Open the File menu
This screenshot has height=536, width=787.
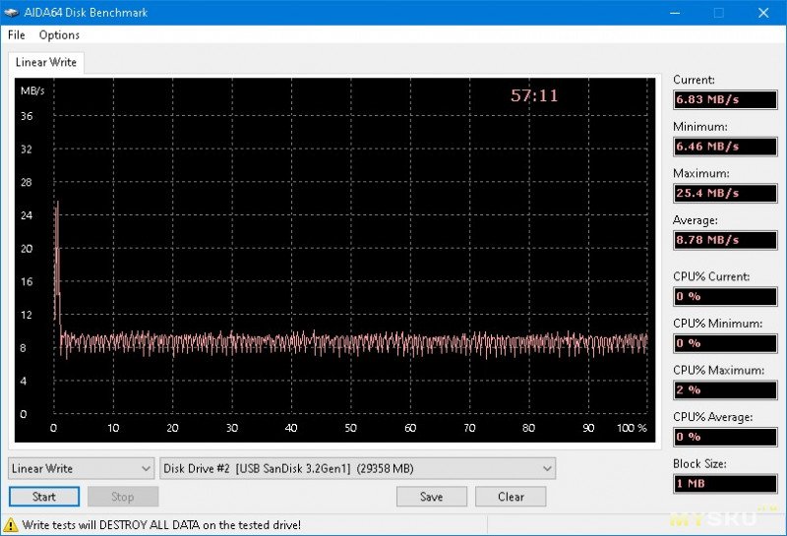coord(16,34)
